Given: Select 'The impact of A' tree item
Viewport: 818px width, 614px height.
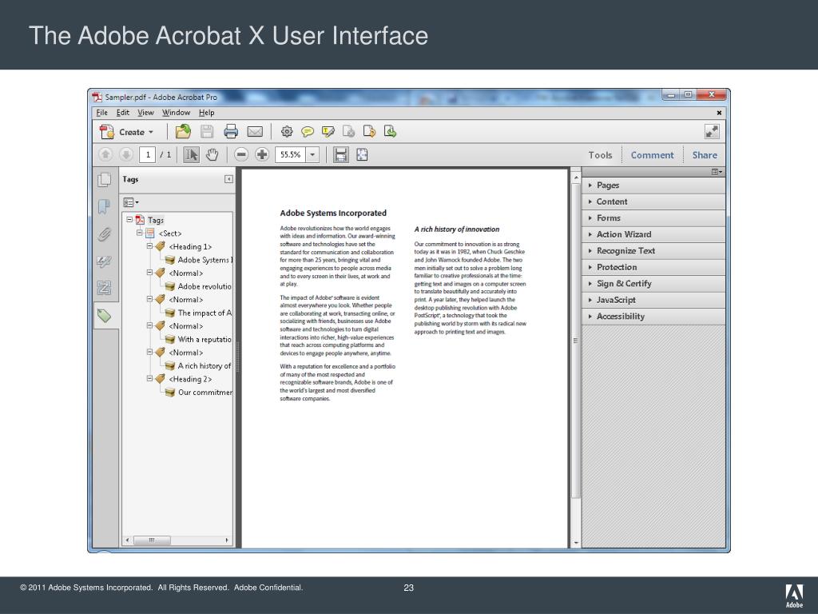Looking at the screenshot, I should point(204,313).
